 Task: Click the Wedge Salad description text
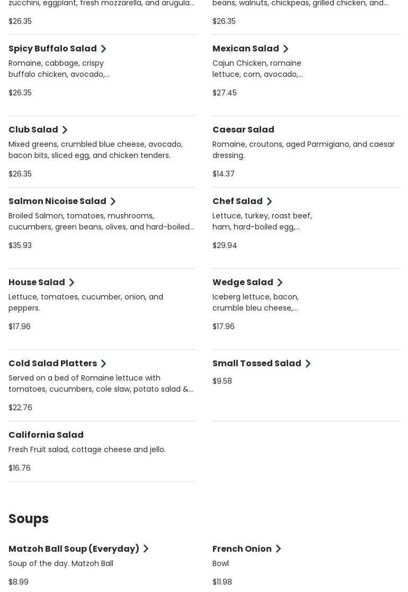255,302
